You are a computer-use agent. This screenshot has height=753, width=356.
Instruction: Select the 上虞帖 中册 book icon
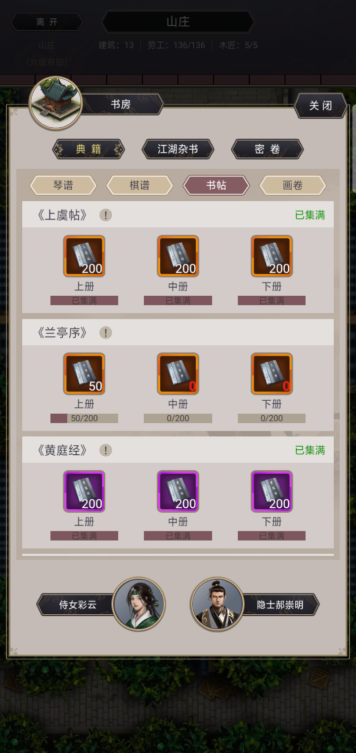[x=178, y=256]
